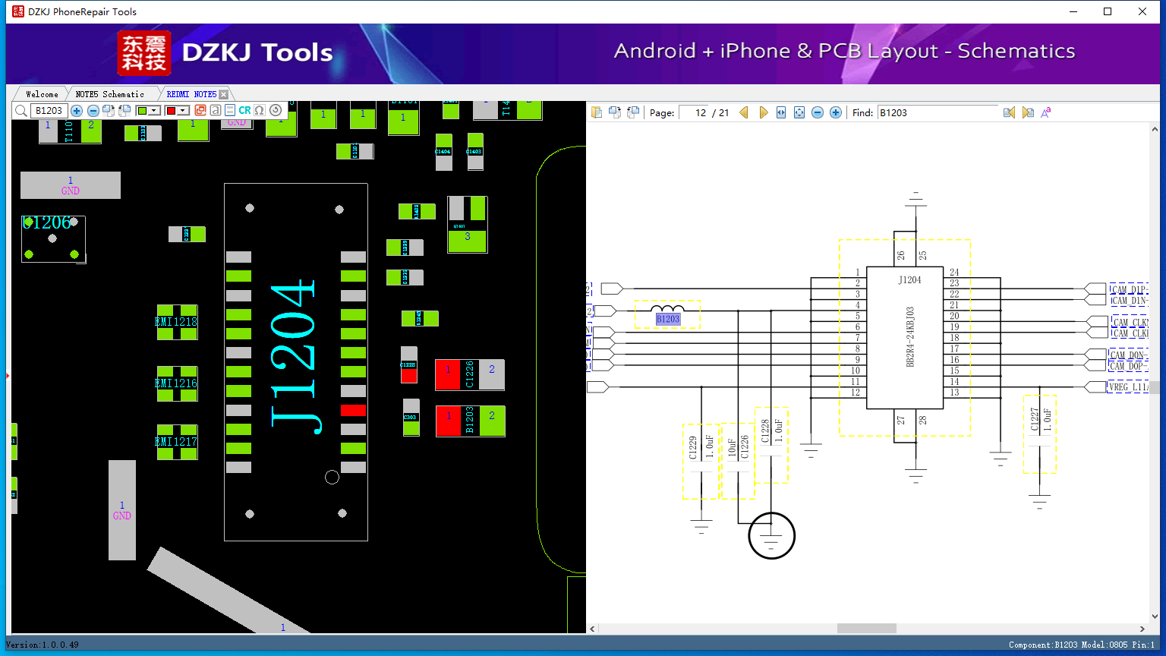The image size is (1166, 656).
Task: Open the red color dropdown arrow
Action: (183, 111)
